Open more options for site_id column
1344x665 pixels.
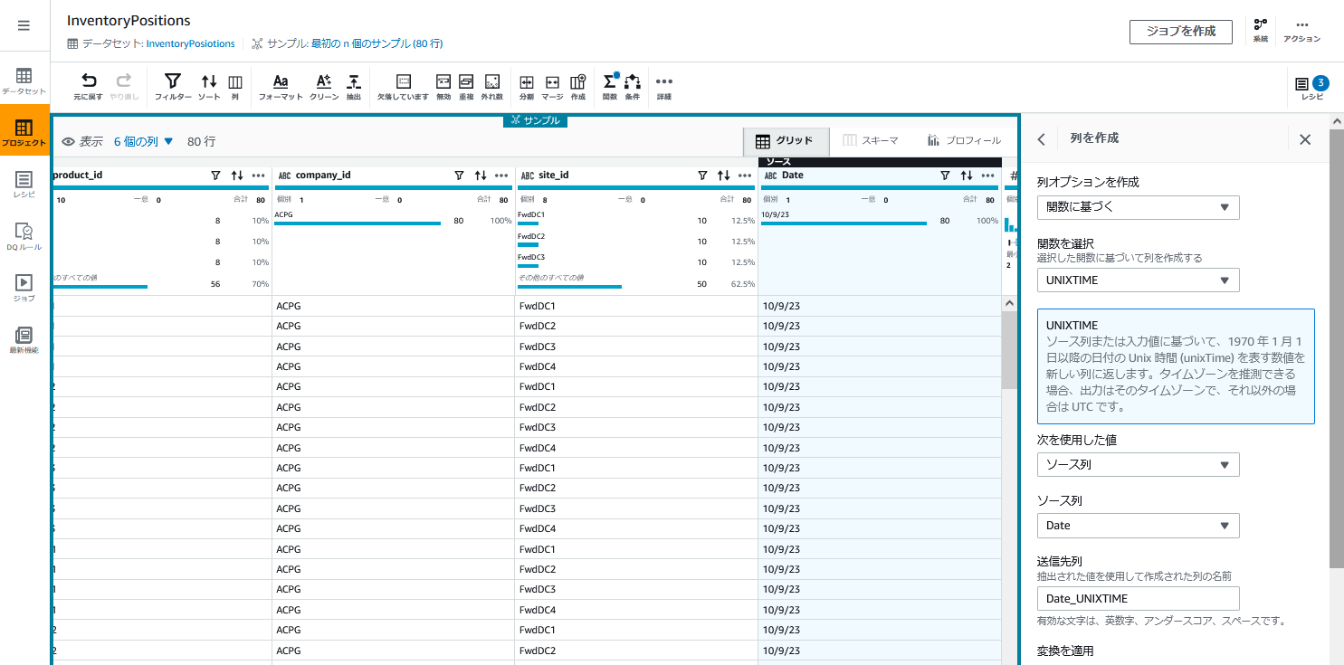[x=745, y=176]
